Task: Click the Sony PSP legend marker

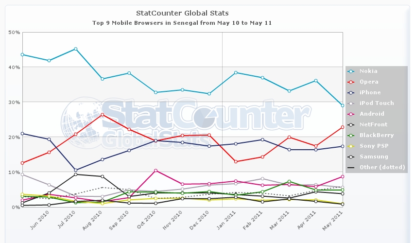Action: click(x=352, y=146)
